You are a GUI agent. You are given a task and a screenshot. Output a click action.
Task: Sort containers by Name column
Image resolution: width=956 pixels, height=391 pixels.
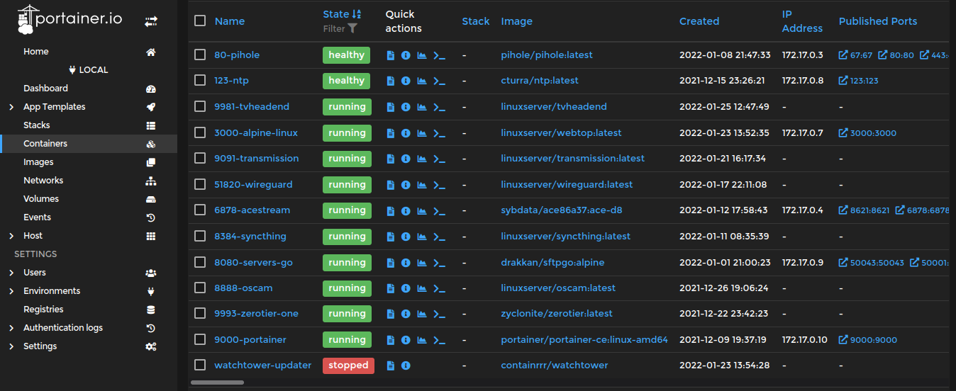(230, 21)
